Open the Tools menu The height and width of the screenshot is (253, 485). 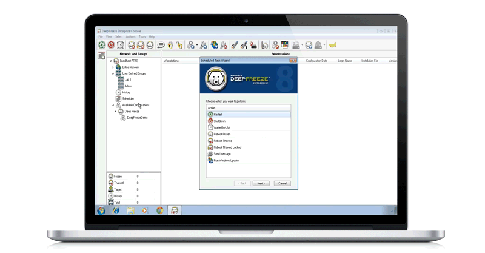tap(142, 36)
